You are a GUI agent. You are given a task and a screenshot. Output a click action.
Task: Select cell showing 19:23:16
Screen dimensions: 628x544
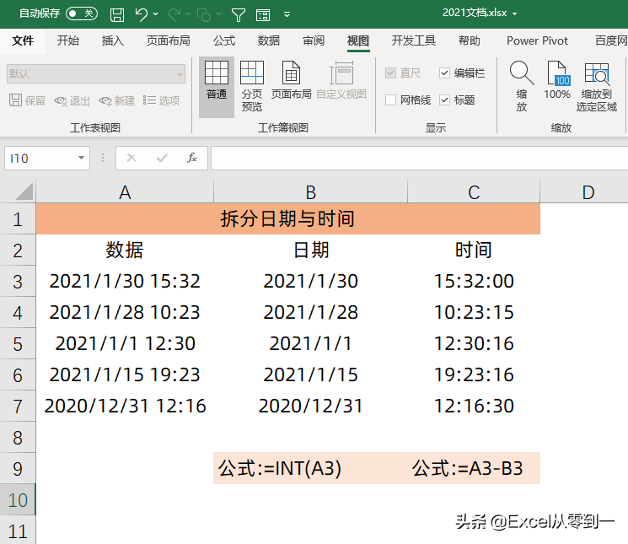click(474, 375)
